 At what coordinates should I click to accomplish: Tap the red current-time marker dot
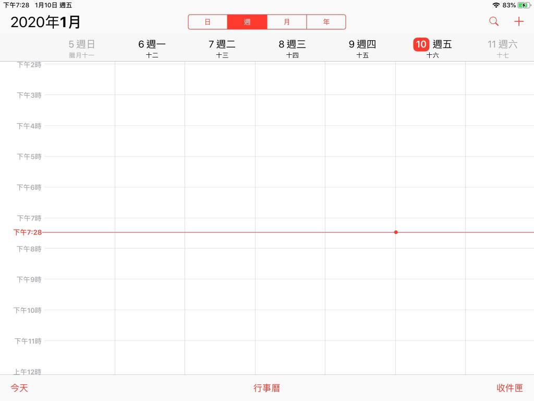pos(396,232)
